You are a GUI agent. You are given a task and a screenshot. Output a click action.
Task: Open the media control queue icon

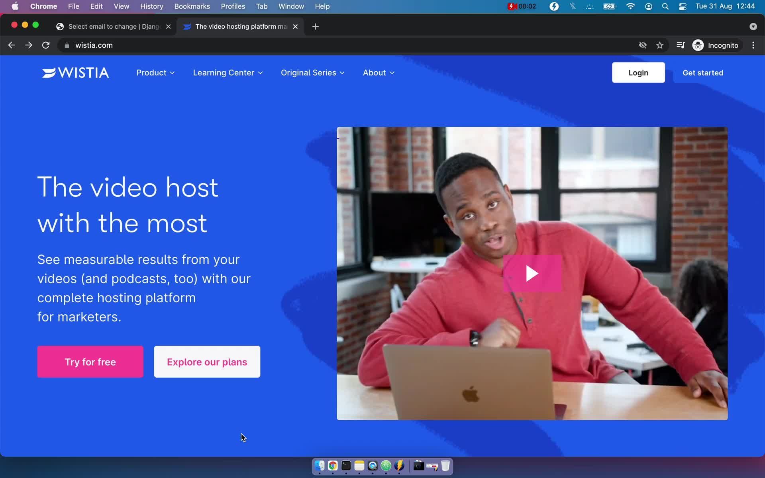point(681,45)
